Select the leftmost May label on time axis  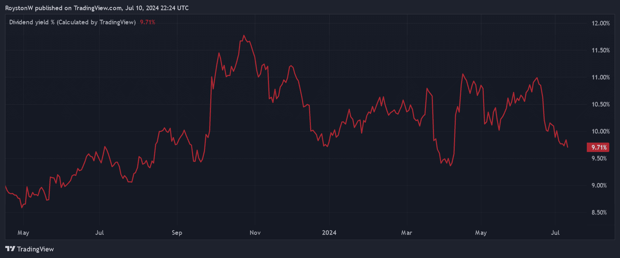click(x=23, y=232)
